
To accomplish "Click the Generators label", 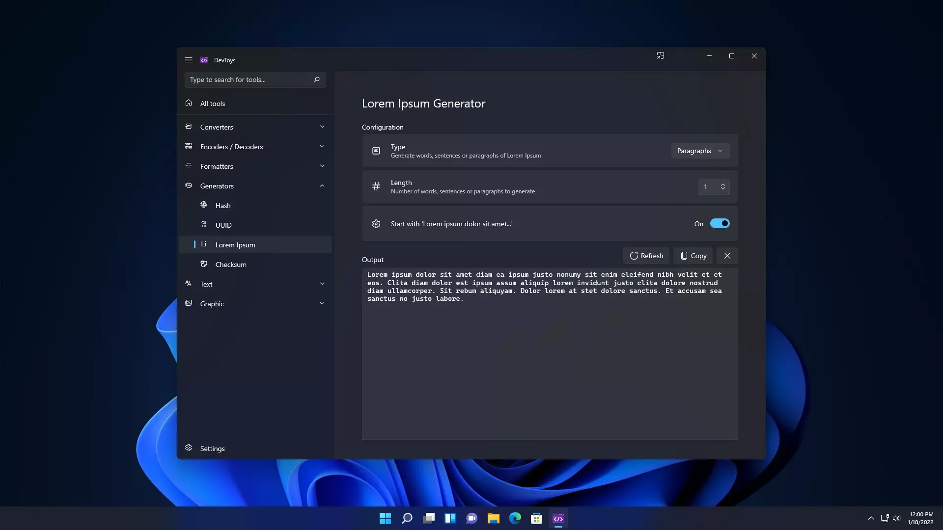I will 217,186.
